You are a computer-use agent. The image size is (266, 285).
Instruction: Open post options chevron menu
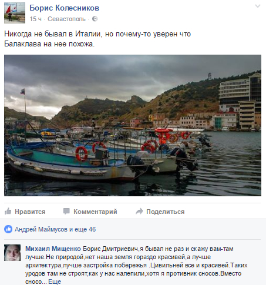pyautogui.click(x=258, y=6)
